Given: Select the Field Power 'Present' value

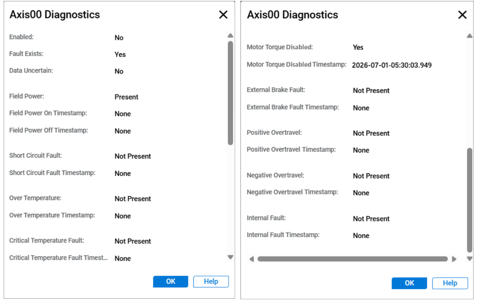Looking at the screenshot, I should point(127,97).
